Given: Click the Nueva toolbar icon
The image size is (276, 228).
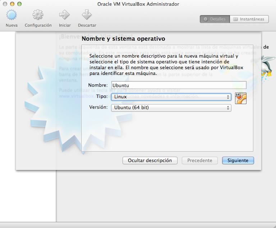Looking at the screenshot, I should coord(11,15).
